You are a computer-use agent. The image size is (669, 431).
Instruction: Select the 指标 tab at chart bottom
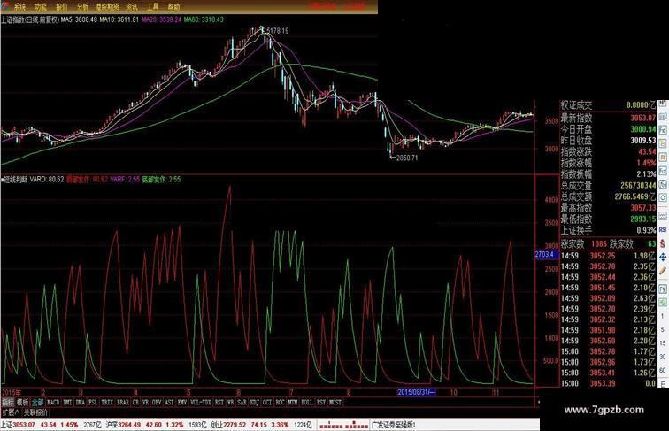8,402
